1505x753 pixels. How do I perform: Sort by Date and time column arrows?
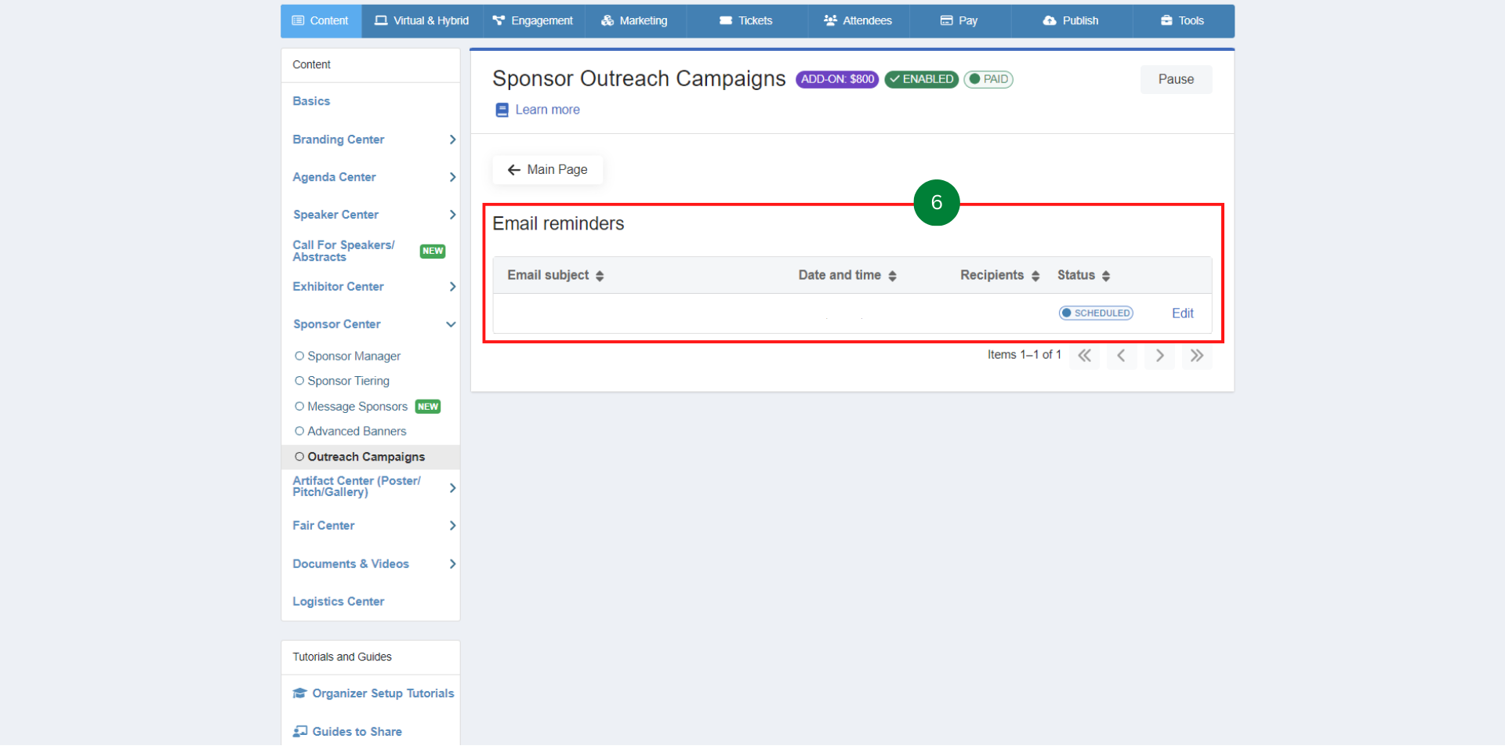tap(892, 276)
